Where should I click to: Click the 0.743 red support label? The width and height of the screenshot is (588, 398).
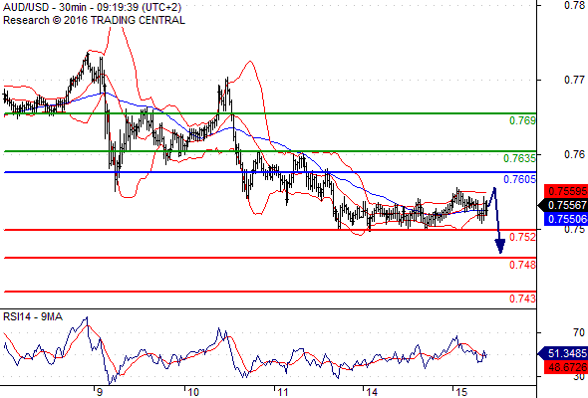(x=522, y=298)
